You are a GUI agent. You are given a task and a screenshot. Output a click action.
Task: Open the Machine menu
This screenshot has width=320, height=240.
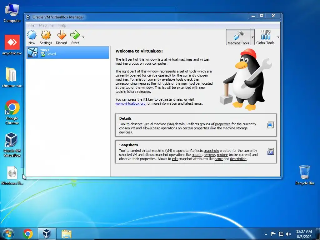pyautogui.click(x=46, y=25)
